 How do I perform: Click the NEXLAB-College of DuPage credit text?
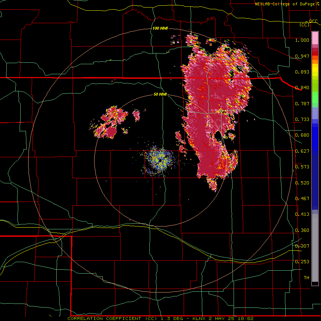(x=286, y=4)
